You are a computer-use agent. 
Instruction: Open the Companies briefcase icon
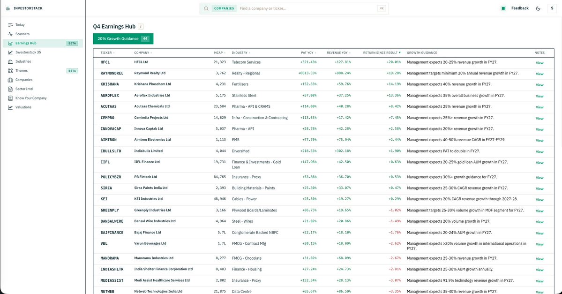[x=10, y=80]
